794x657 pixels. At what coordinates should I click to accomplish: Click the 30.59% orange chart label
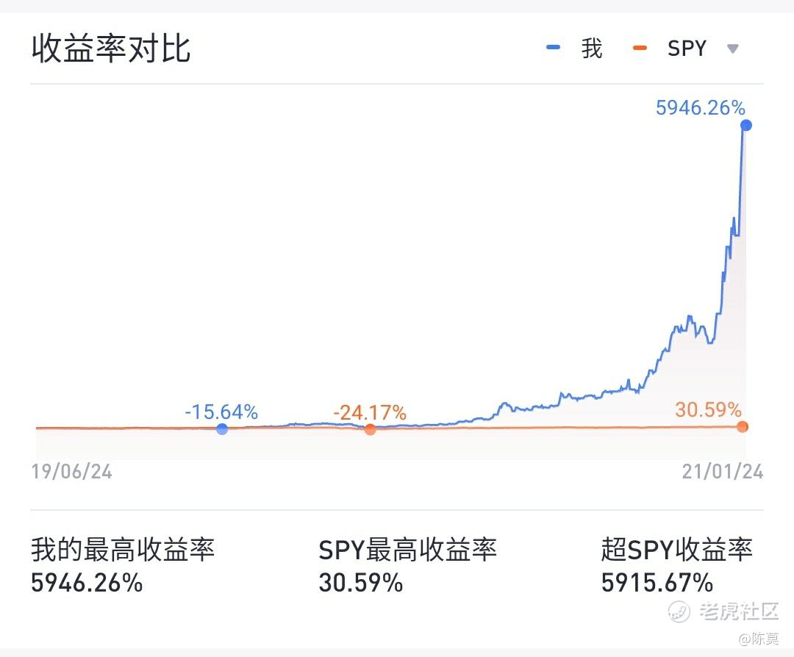(x=708, y=409)
